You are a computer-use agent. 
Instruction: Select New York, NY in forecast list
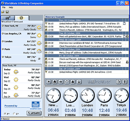pyautogui.click(x=22, y=27)
